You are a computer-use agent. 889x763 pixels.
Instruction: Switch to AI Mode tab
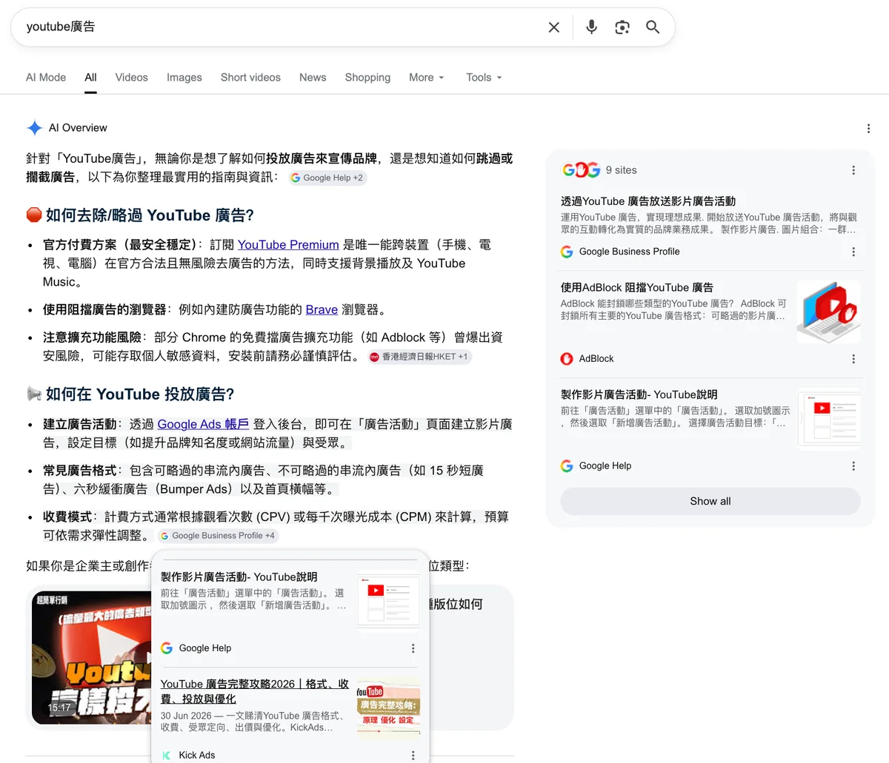tap(46, 78)
